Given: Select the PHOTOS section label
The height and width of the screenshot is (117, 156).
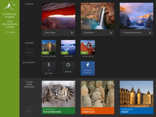Looking at the screenshot, I should pyautogui.click(x=29, y=4).
